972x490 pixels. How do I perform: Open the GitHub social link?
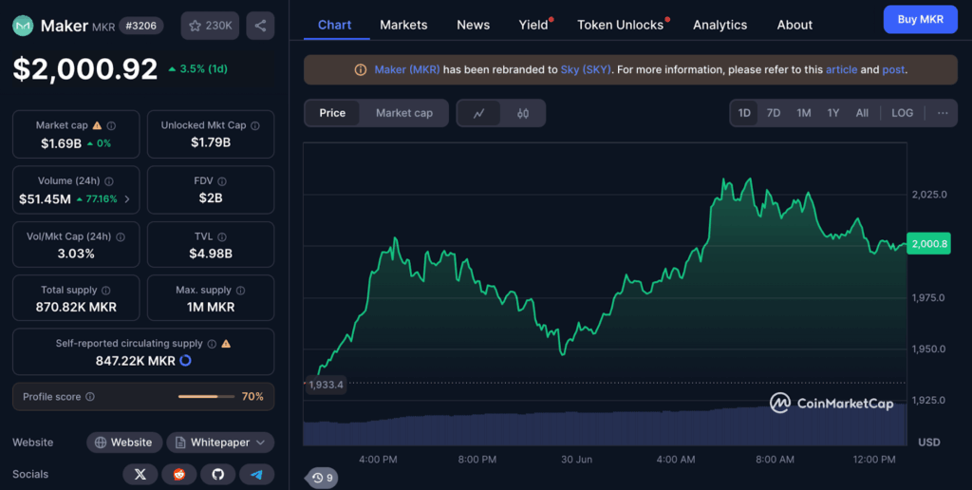(217, 474)
